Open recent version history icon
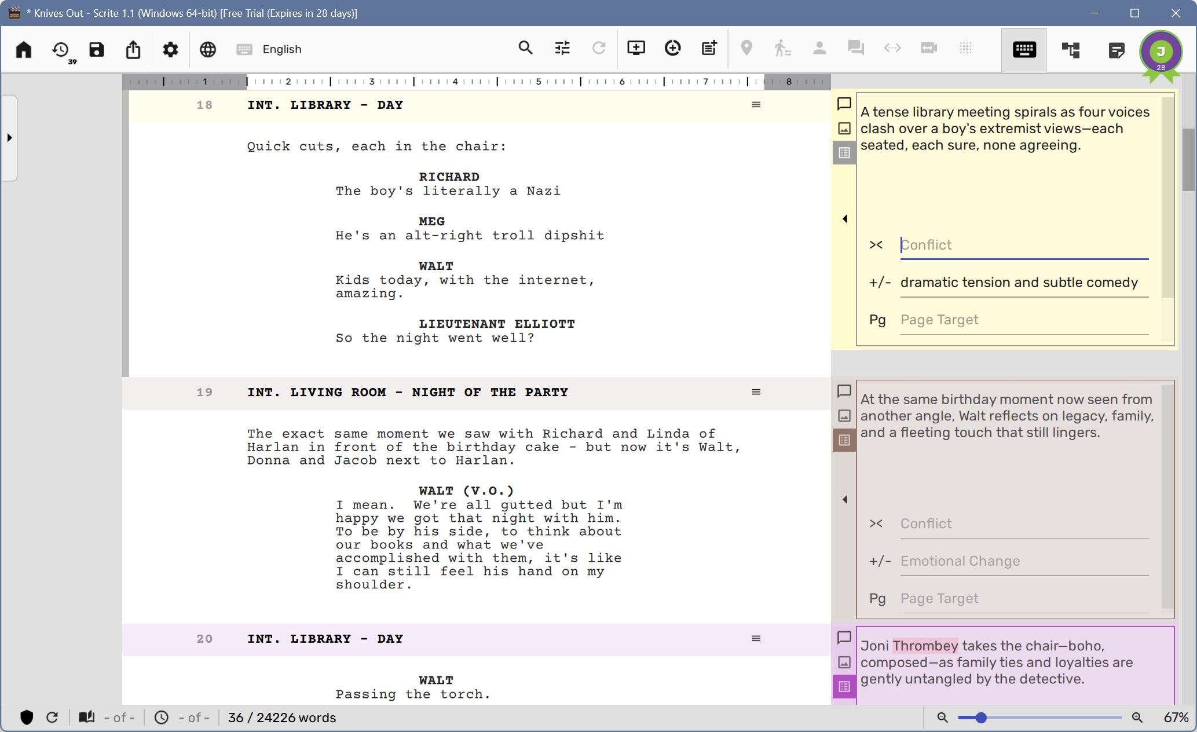 tap(61, 50)
